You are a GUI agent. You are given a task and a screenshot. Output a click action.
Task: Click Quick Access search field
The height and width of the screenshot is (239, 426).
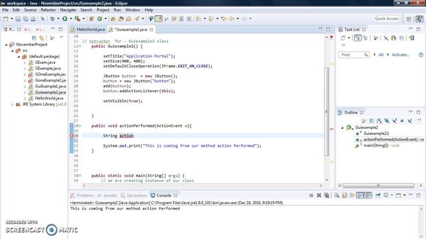[387, 19]
